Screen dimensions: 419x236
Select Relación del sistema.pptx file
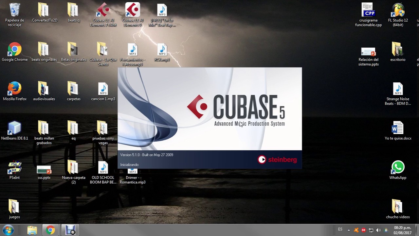click(368, 57)
